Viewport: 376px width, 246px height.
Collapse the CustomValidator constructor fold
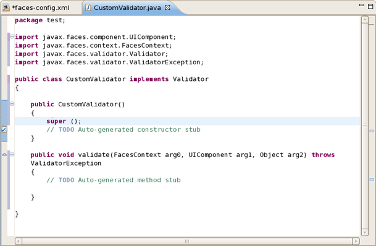point(12,104)
